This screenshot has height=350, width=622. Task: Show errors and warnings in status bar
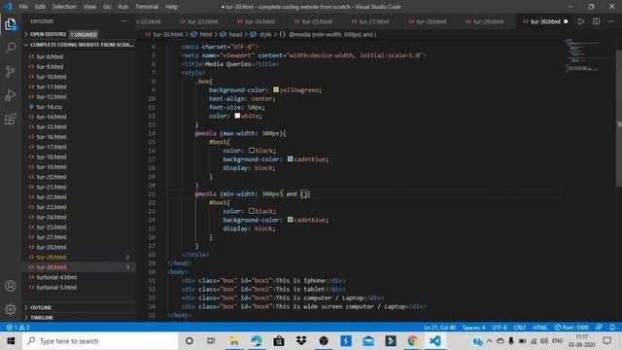click(17, 328)
